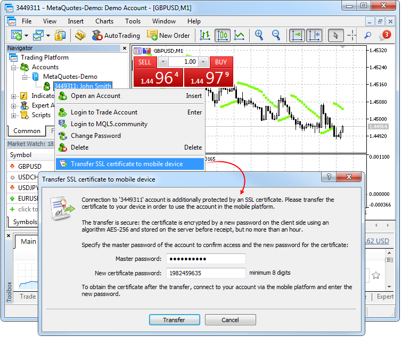Screen dimensions: 402x337
Task: Click the BUY button on chart
Action: 221,62
